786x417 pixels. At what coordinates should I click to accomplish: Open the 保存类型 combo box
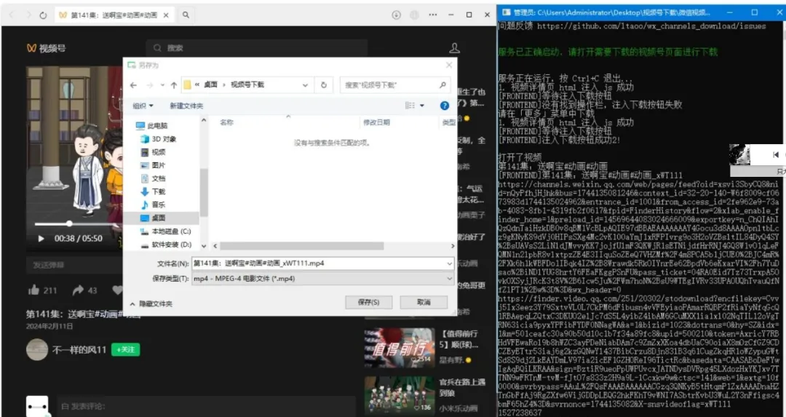(x=323, y=278)
